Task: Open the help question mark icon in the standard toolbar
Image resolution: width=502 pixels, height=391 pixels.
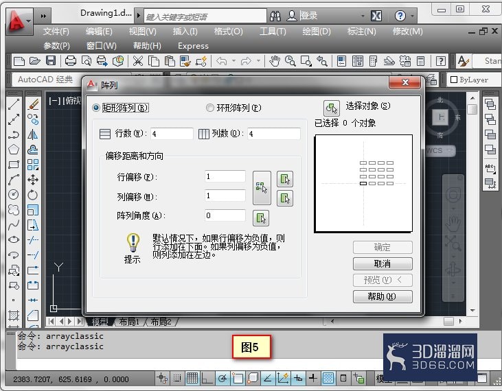Action: 440,61
